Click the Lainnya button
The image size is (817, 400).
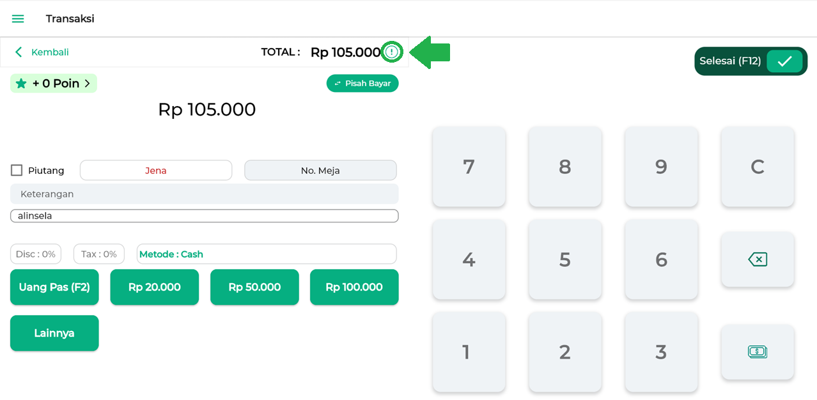coord(54,333)
